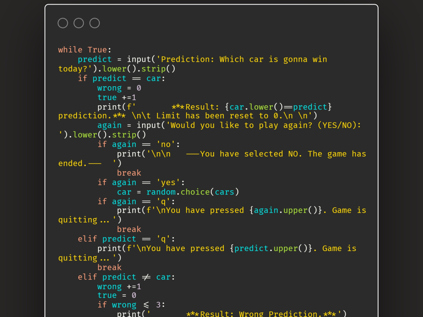The image size is (423, 317).
Task: Select the line 'if again == 'q':'
Action: 136,201
